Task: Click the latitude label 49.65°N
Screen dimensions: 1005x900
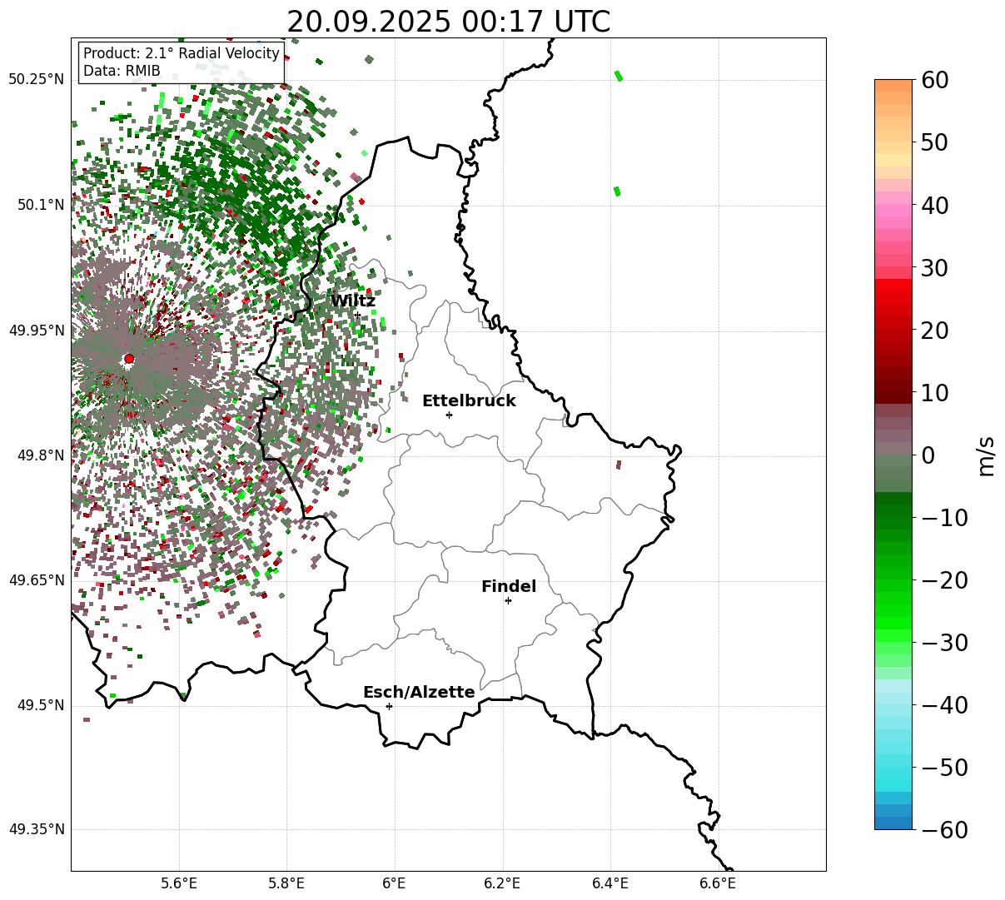Action: 36,580
